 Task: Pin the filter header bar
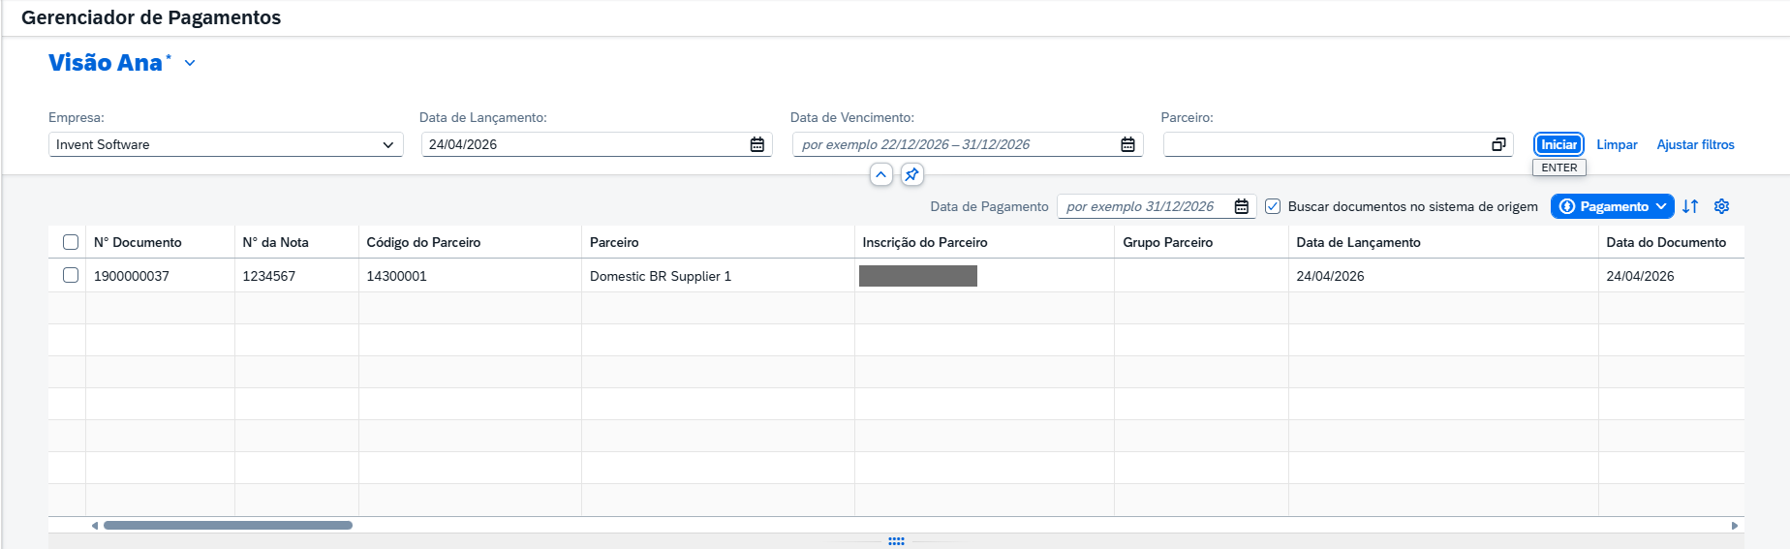911,174
